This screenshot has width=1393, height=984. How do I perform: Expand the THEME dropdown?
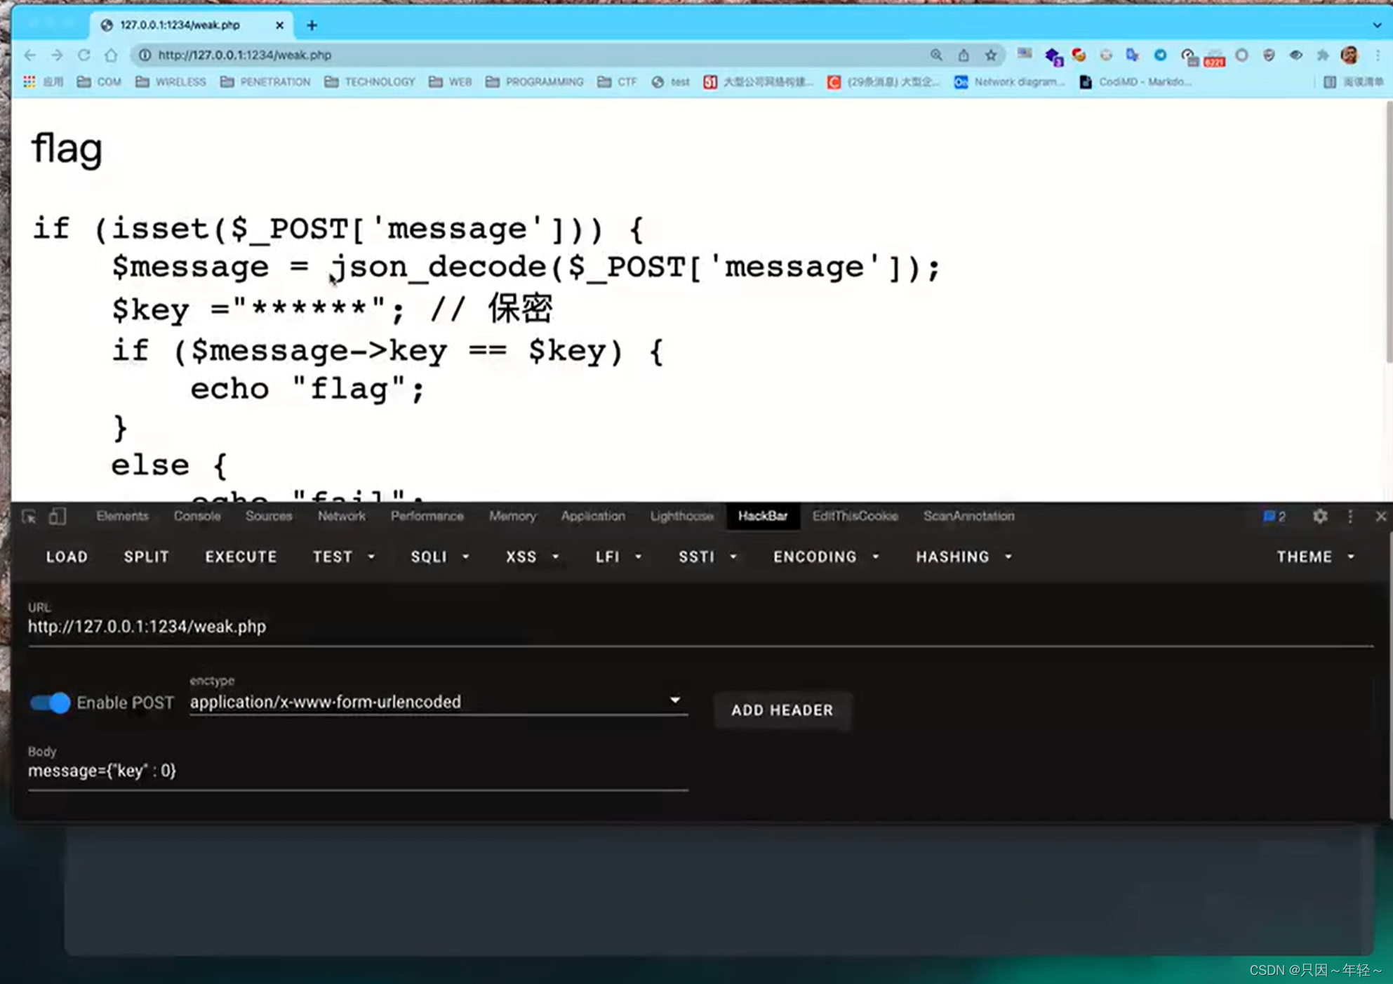(1315, 557)
